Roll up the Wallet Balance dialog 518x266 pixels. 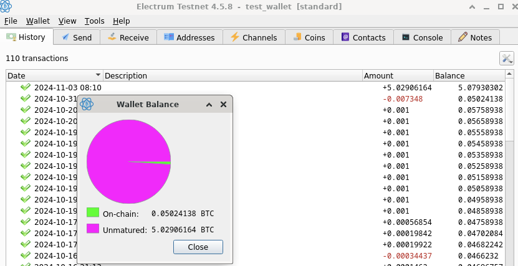(209, 105)
